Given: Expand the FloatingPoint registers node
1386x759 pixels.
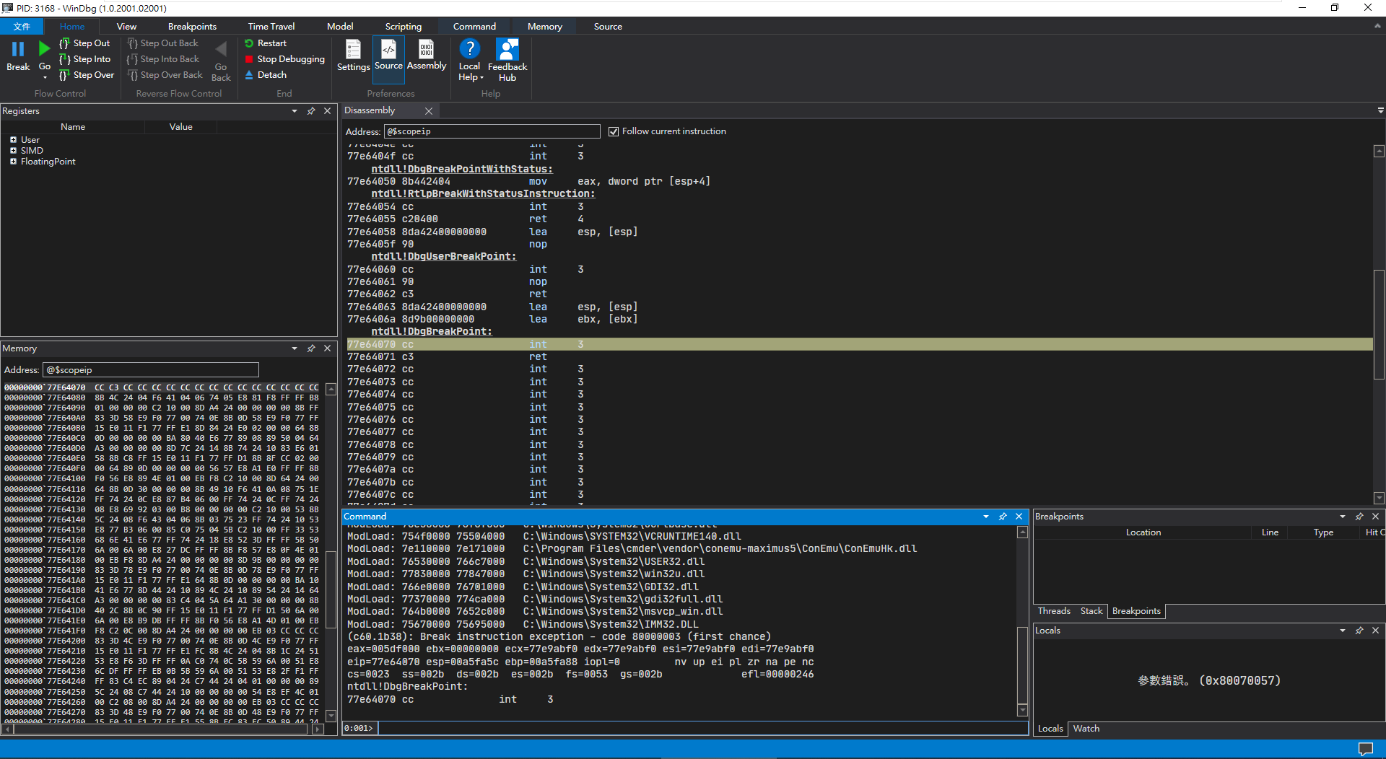Looking at the screenshot, I should (x=13, y=162).
